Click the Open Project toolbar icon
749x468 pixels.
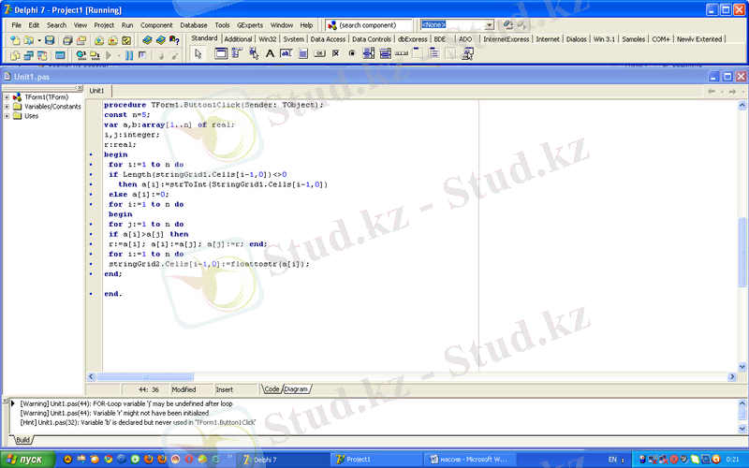point(81,40)
